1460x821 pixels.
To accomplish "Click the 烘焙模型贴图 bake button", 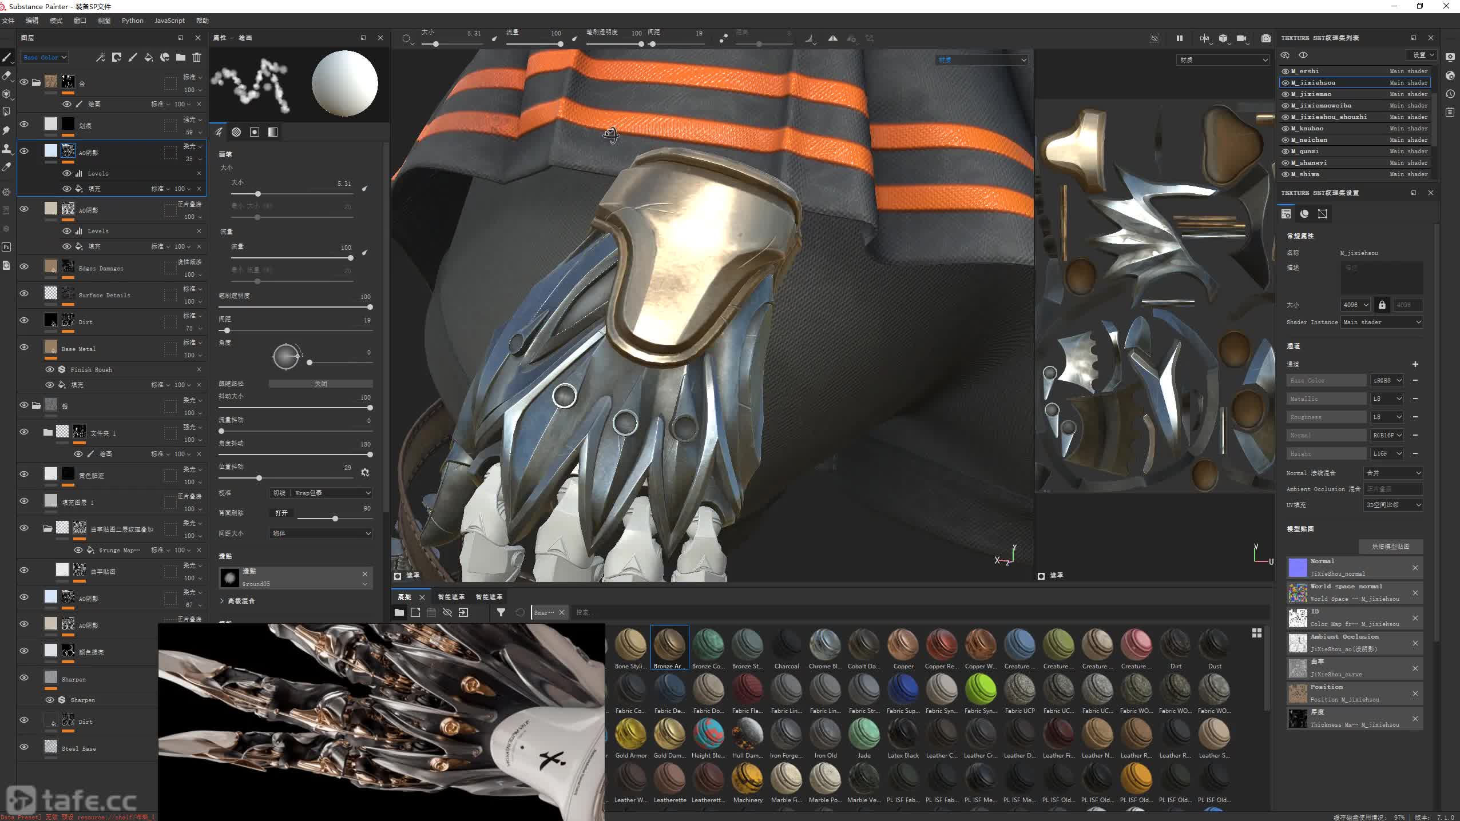I will (x=1391, y=547).
